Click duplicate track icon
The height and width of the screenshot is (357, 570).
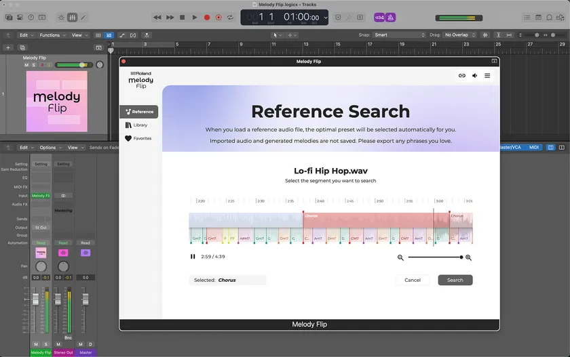click(x=22, y=47)
